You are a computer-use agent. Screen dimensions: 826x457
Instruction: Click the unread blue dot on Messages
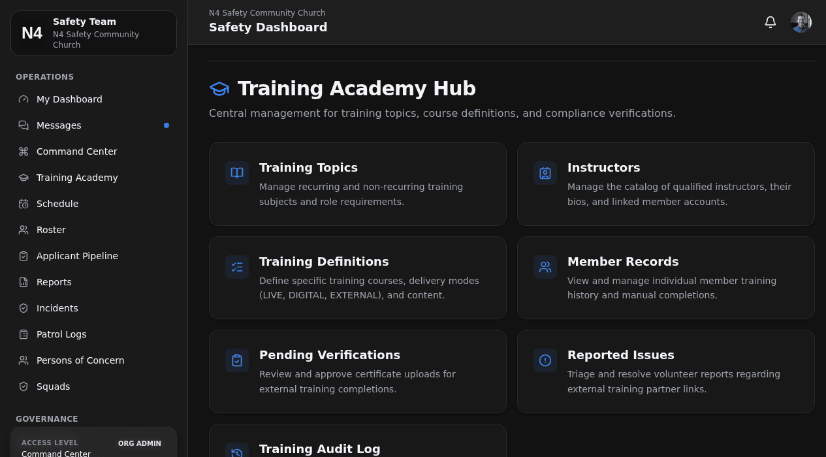click(x=167, y=125)
